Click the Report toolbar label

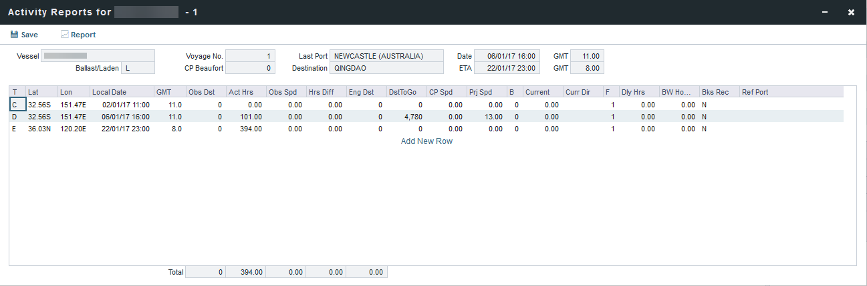(x=84, y=35)
